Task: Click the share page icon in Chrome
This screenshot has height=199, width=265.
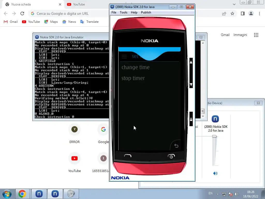Action: click(x=224, y=13)
